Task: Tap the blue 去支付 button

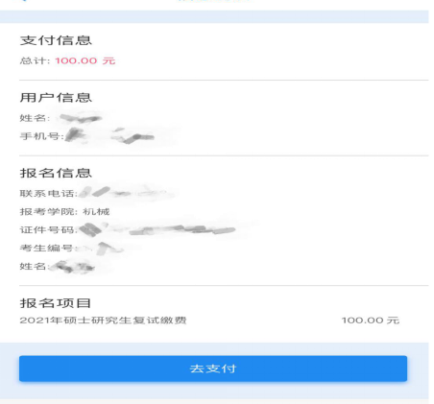Action: pos(213,368)
